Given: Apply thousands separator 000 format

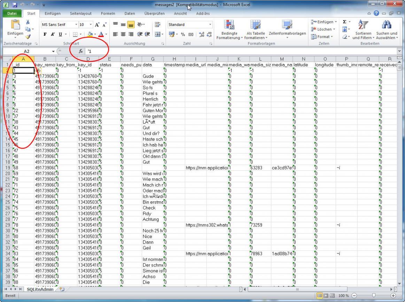Looking at the screenshot, I should click(191, 34).
